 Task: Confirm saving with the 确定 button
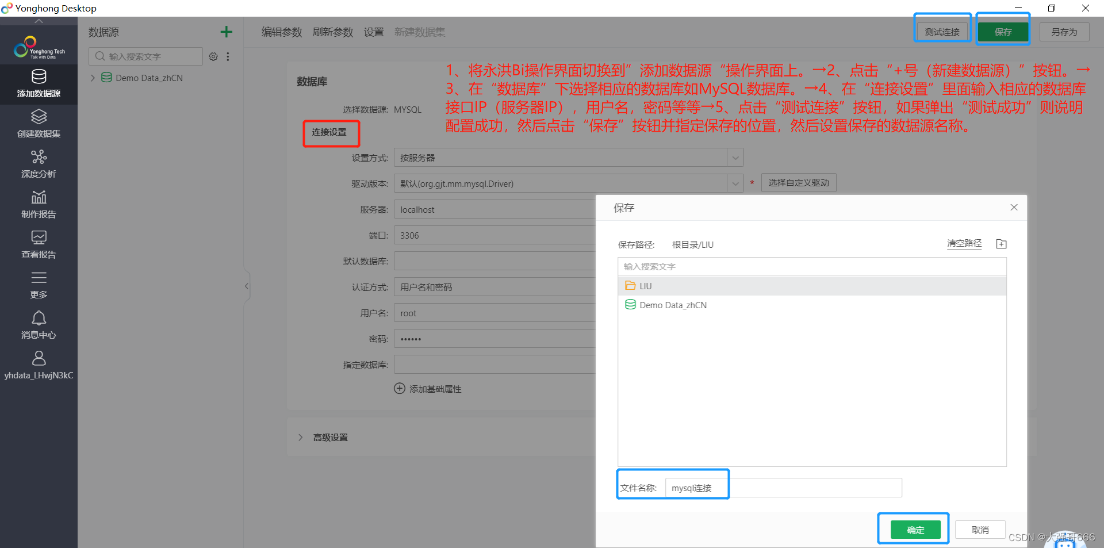coord(915,530)
